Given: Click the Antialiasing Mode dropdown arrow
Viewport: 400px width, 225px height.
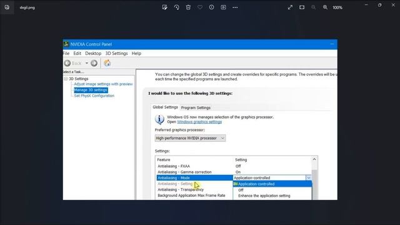Looking at the screenshot, I should pos(308,177).
